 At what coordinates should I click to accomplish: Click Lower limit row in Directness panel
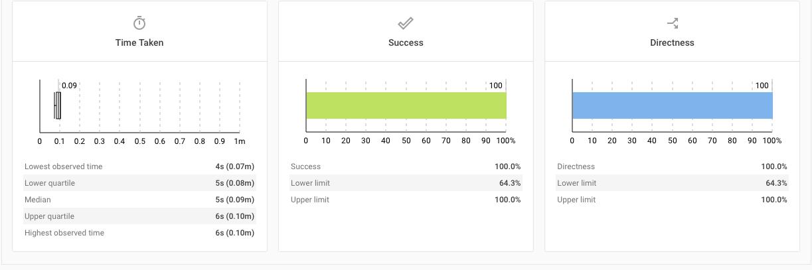tap(672, 183)
